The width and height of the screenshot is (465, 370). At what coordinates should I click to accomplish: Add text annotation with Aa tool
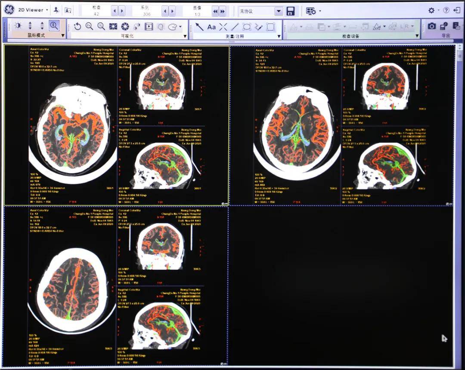pyautogui.click(x=211, y=27)
